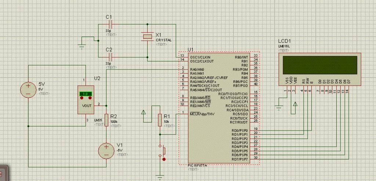Click the RB0/INT pin label
This screenshot has height=181, width=376.
[242, 57]
